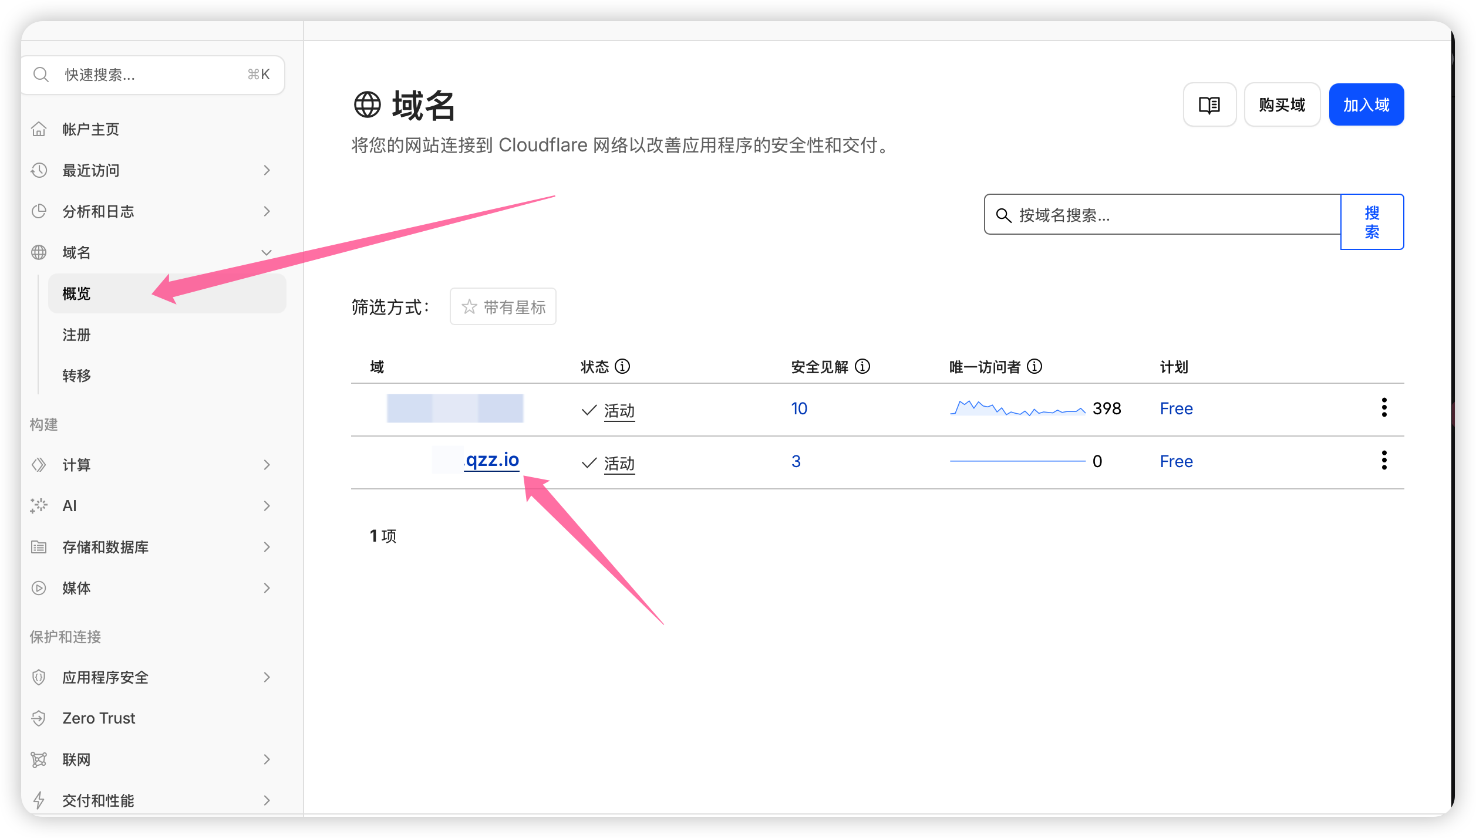The width and height of the screenshot is (1476, 838).
Task: Open three-dot menu for first domain row
Action: tap(1384, 408)
